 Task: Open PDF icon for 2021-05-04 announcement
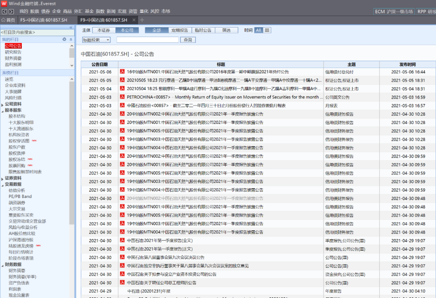pyautogui.click(x=122, y=89)
